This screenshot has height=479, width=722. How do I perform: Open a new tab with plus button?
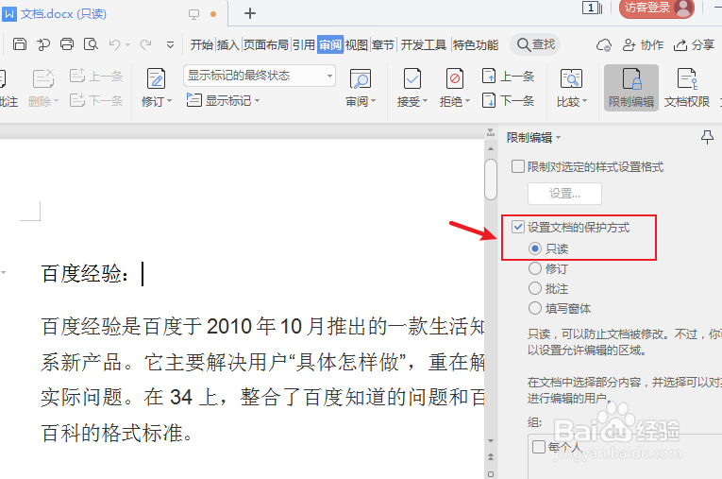click(249, 13)
